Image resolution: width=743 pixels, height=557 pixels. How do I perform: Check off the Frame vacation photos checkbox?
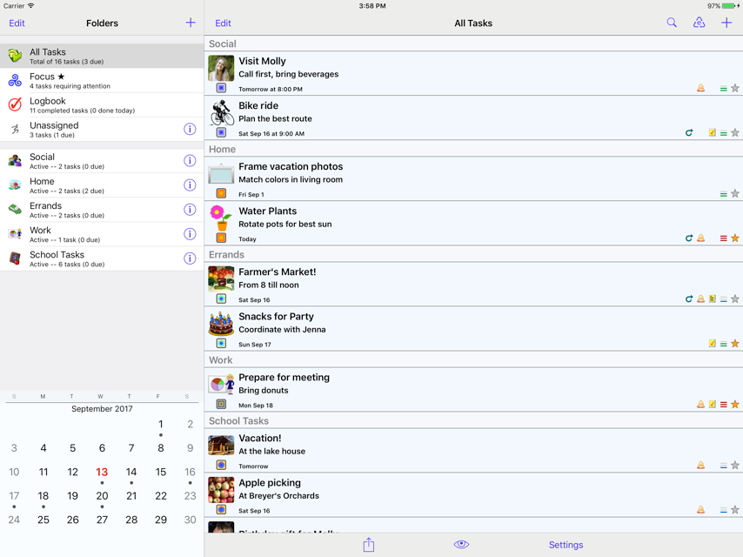[x=221, y=193]
